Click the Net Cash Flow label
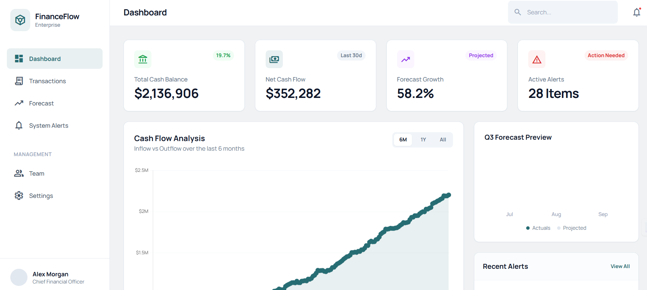Viewport: 647px width, 290px height. point(285,79)
